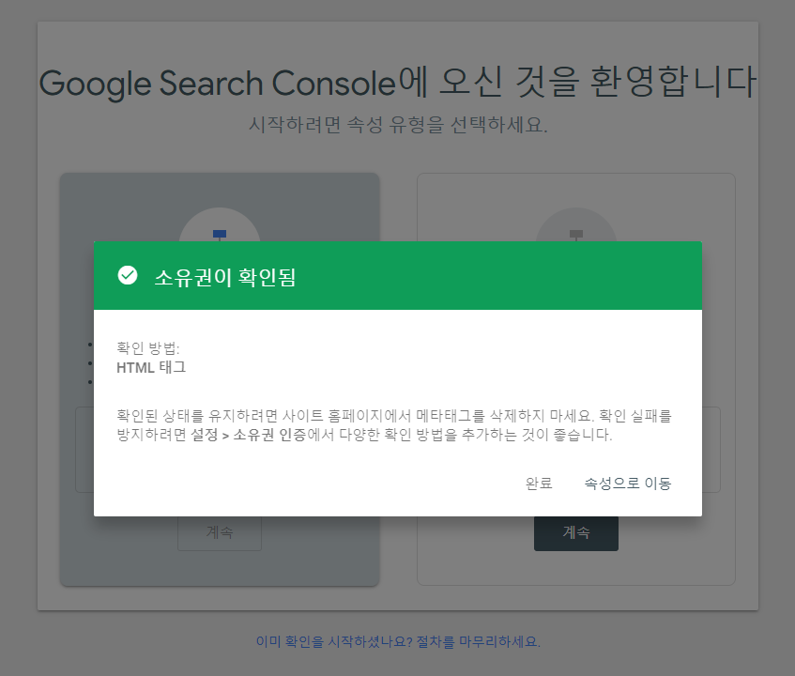
Task: Click the 확인 방법: label
Action: pyautogui.click(x=148, y=348)
